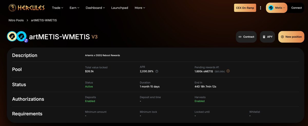Open the Metis network selector
Viewport: 308px width, 126px height.
tap(277, 8)
